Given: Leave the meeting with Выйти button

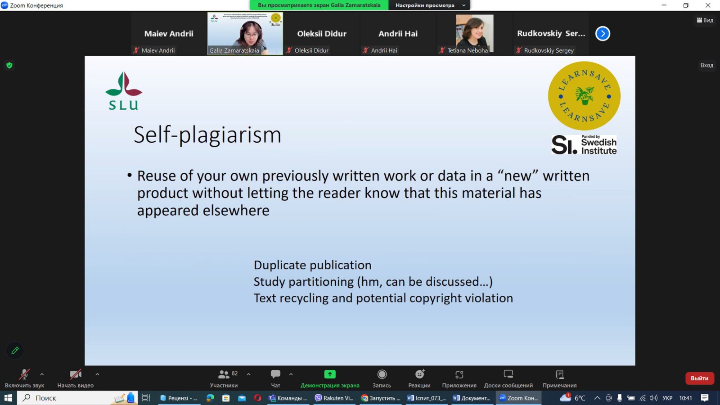Looking at the screenshot, I should 699,378.
